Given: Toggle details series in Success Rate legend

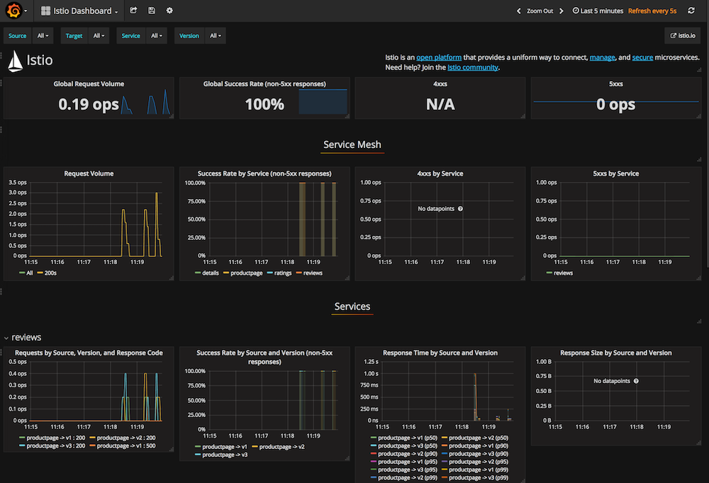Looking at the screenshot, I should (x=207, y=273).
